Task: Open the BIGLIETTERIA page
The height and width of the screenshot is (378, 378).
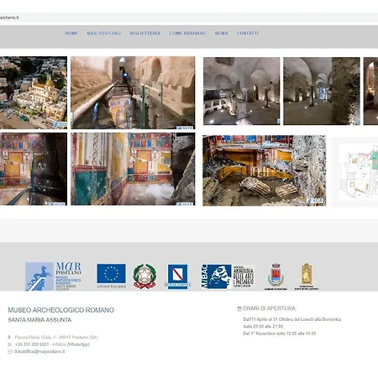Action: (144, 33)
